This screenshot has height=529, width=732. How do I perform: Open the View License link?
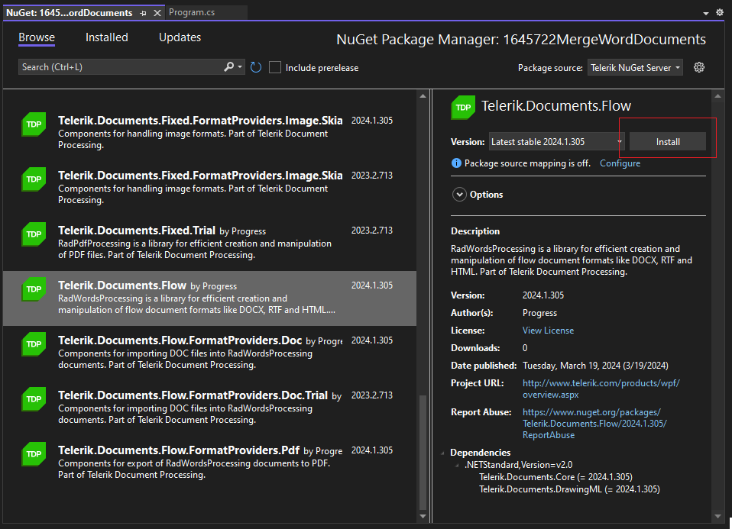tap(548, 331)
